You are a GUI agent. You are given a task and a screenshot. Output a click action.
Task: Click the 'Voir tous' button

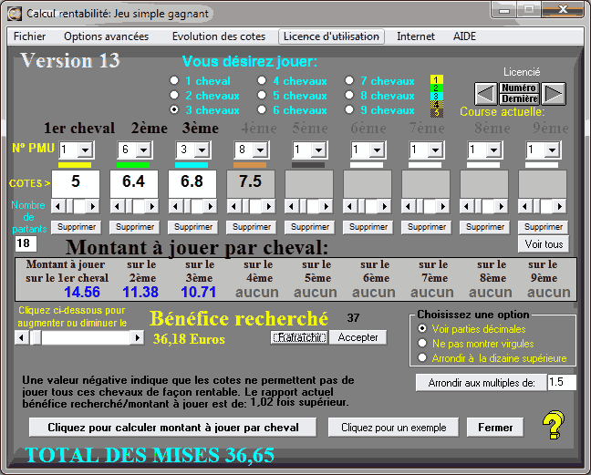[544, 244]
